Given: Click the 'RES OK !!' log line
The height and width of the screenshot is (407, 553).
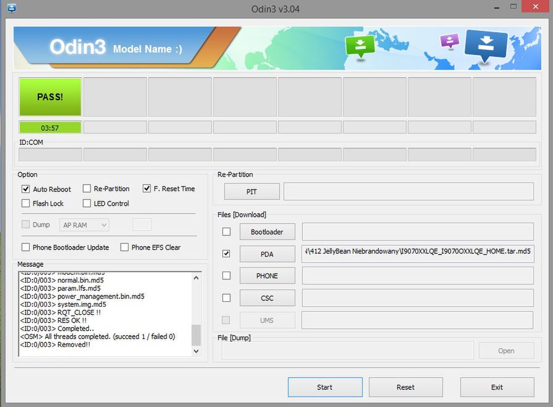Looking at the screenshot, I should click(53, 320).
